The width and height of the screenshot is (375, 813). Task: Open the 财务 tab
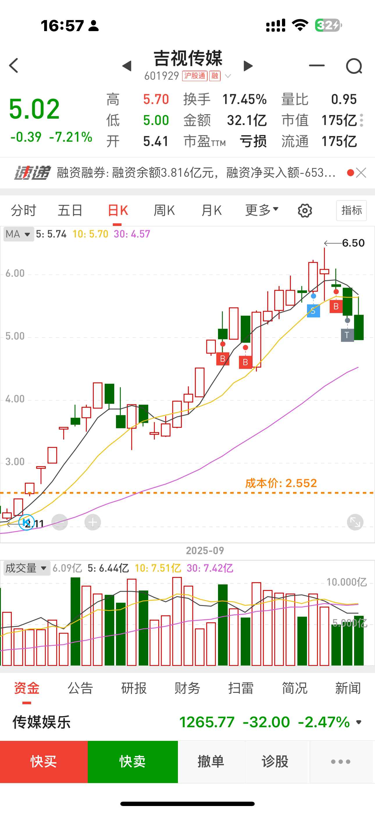[187, 688]
